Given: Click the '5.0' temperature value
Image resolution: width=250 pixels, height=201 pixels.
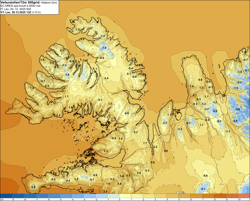Looking at the screenshot, I should point(152,162).
